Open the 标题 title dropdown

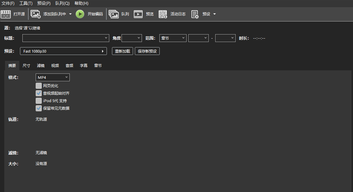pyautogui.click(x=65, y=38)
